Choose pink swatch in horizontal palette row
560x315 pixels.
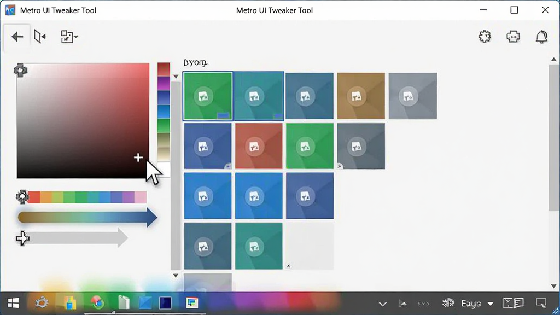coord(141,197)
